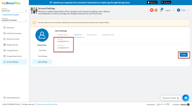The height and width of the screenshot is (107, 192).
Task: Click the Susan Chan name text
Action: pyautogui.click(x=42, y=45)
